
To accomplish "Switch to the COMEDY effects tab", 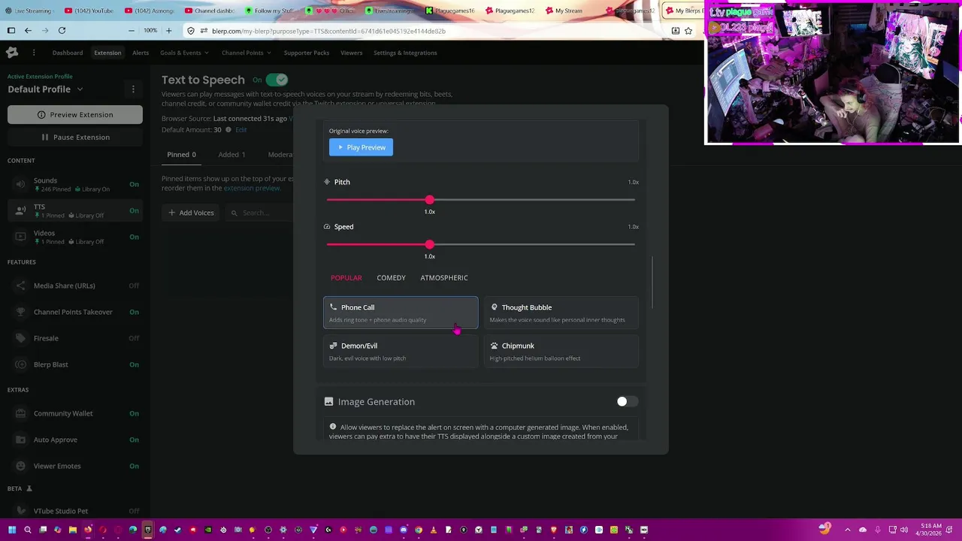I will point(391,278).
